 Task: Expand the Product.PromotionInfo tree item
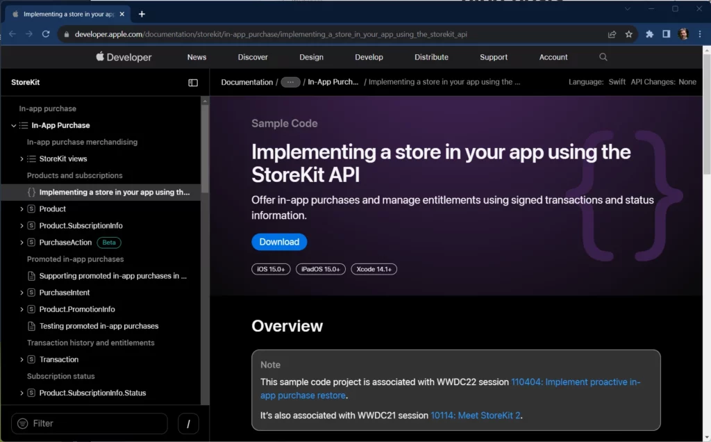coord(22,309)
